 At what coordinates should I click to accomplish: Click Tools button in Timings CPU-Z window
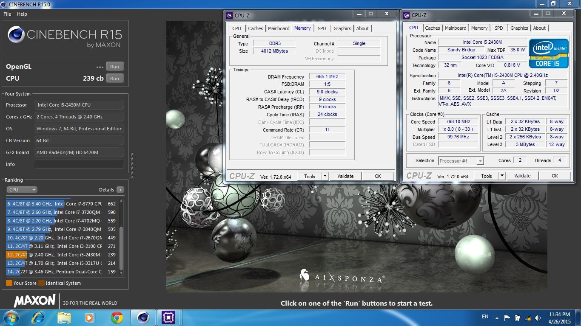tap(310, 176)
